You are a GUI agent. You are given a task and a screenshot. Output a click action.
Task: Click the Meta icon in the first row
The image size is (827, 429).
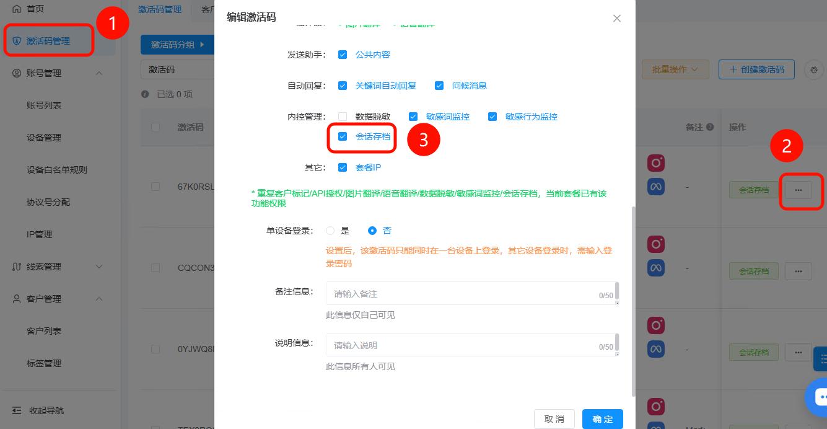coord(656,187)
